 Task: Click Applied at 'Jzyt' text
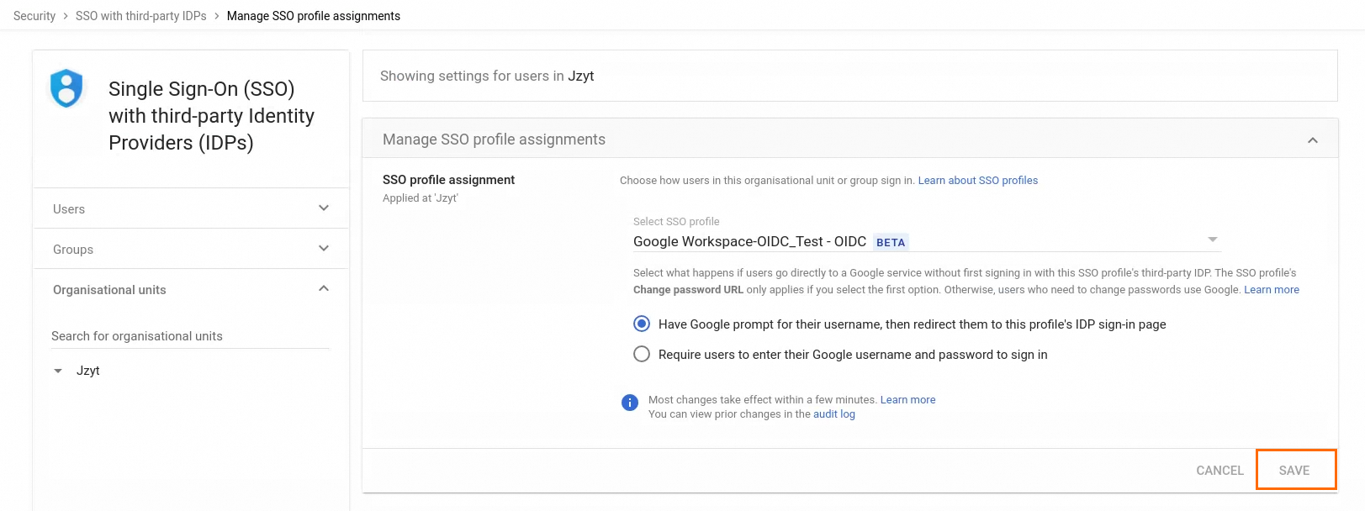421,198
